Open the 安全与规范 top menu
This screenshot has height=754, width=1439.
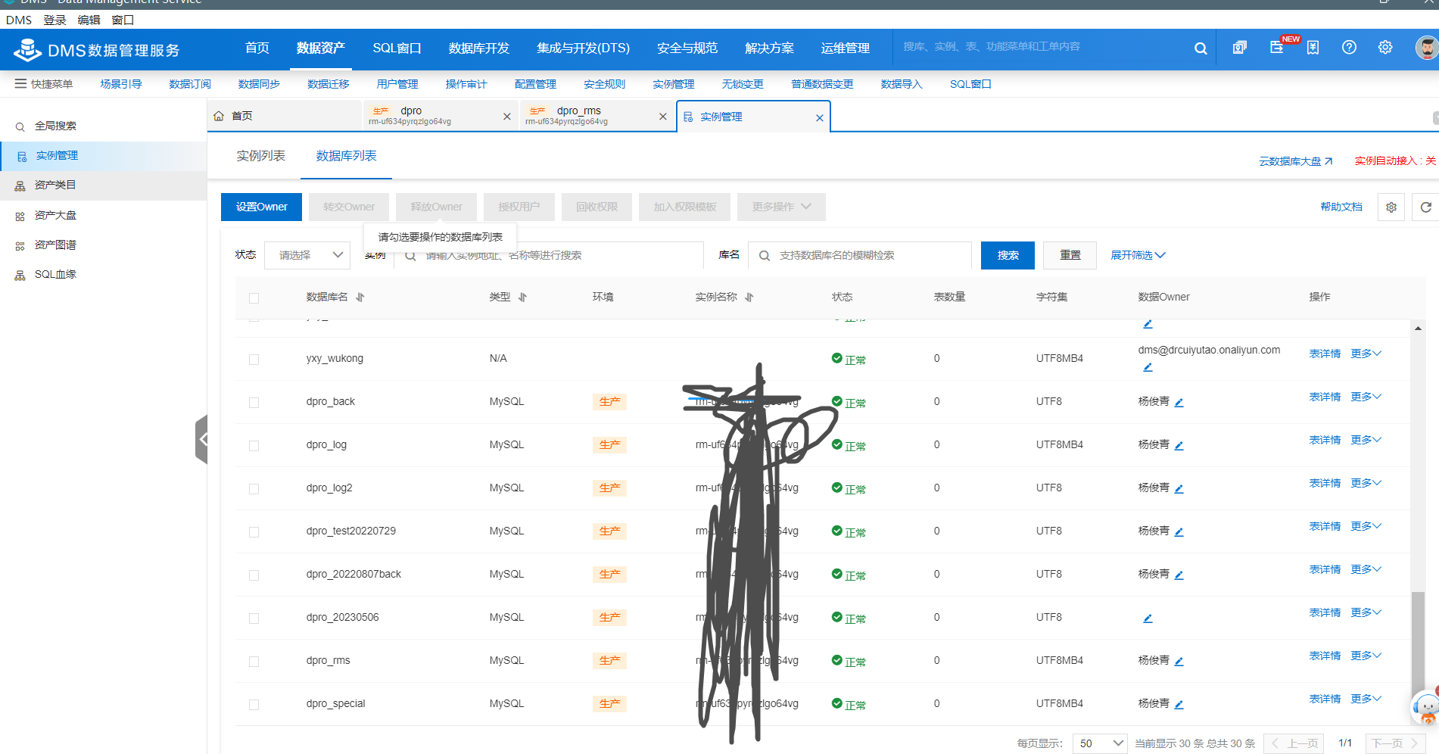[x=687, y=48]
